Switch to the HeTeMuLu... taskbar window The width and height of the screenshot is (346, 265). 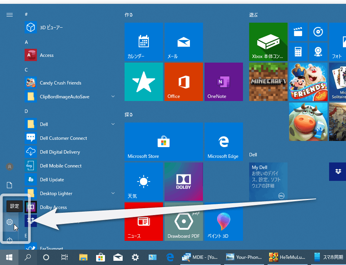(287, 257)
